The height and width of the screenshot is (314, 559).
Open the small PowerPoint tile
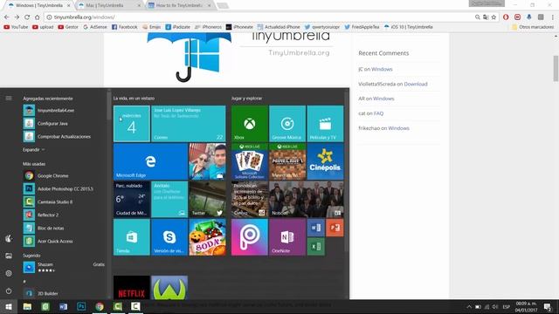pos(335,228)
